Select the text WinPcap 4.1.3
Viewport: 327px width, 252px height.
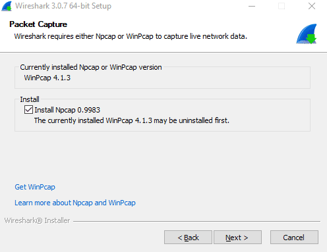point(47,78)
